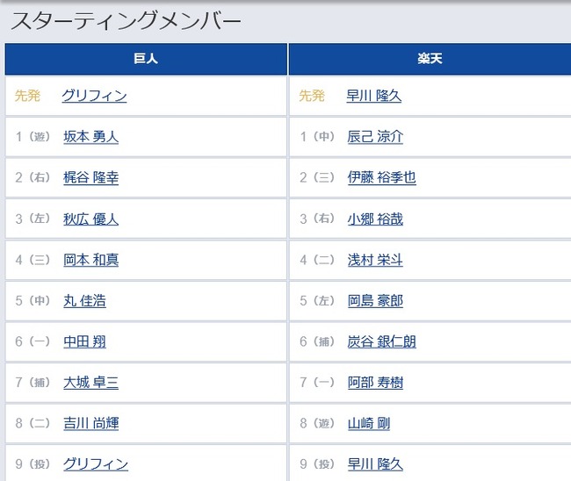571x481 pixels.
Task: Click the 3（左） position label for 巨人
Action: pyautogui.click(x=33, y=219)
